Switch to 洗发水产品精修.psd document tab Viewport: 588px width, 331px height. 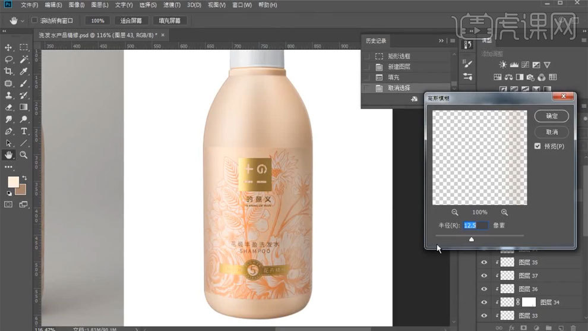pyautogui.click(x=97, y=35)
